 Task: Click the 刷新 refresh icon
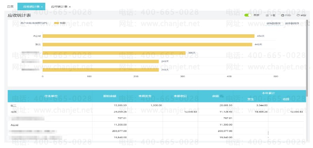click(298, 15)
